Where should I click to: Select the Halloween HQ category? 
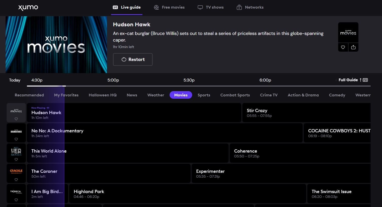coord(103,95)
